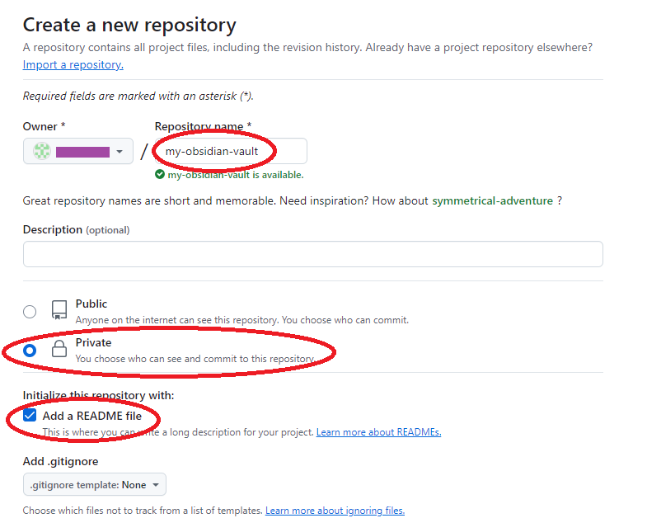Click the Description (optional) label
This screenshot has height=518, width=647.
click(77, 229)
